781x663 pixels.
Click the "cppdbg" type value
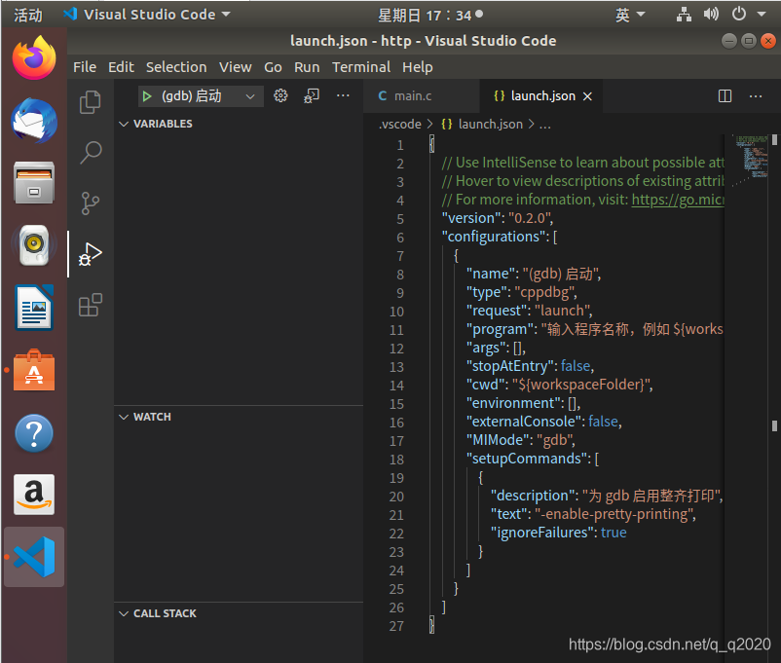coord(544,292)
